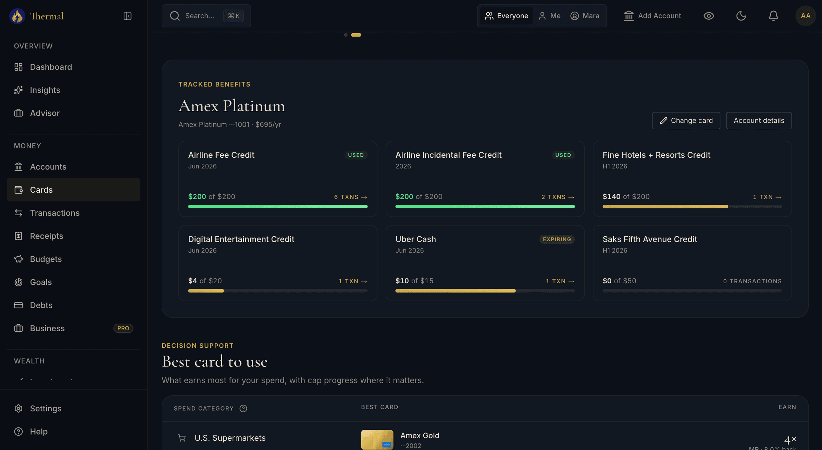822x450 pixels.
Task: Open Goals page
Action: click(x=73, y=282)
